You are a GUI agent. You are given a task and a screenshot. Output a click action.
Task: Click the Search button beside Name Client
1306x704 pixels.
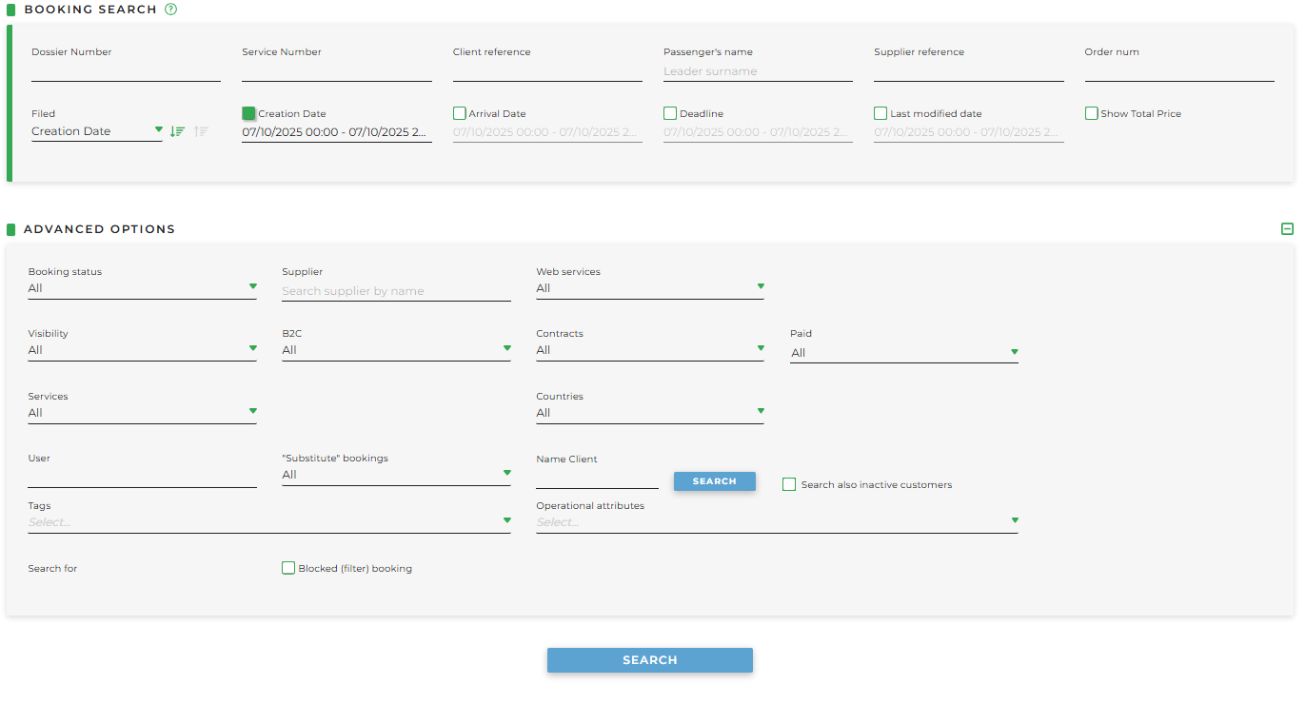pyautogui.click(x=714, y=481)
